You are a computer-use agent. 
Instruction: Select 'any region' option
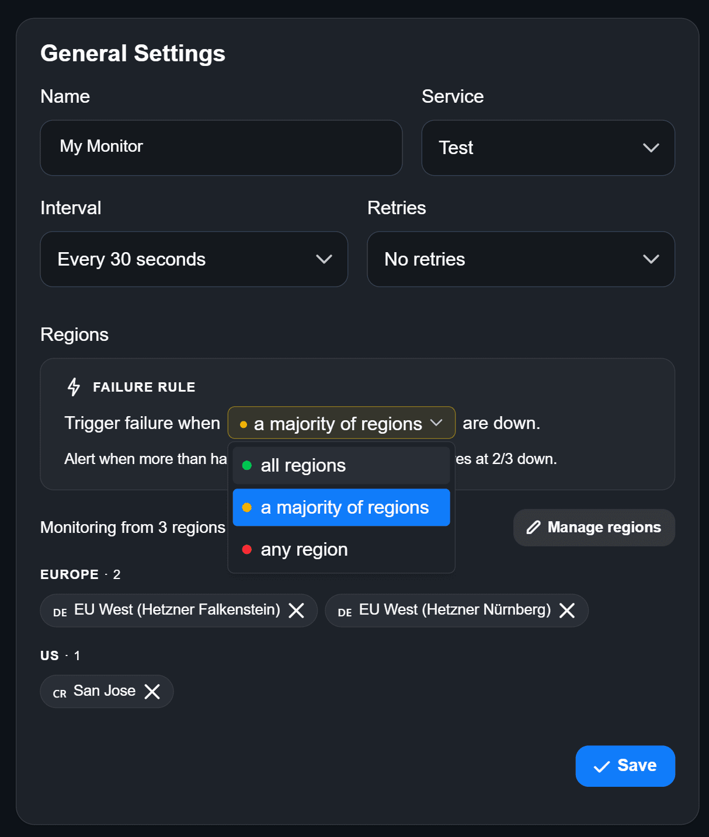(x=342, y=549)
